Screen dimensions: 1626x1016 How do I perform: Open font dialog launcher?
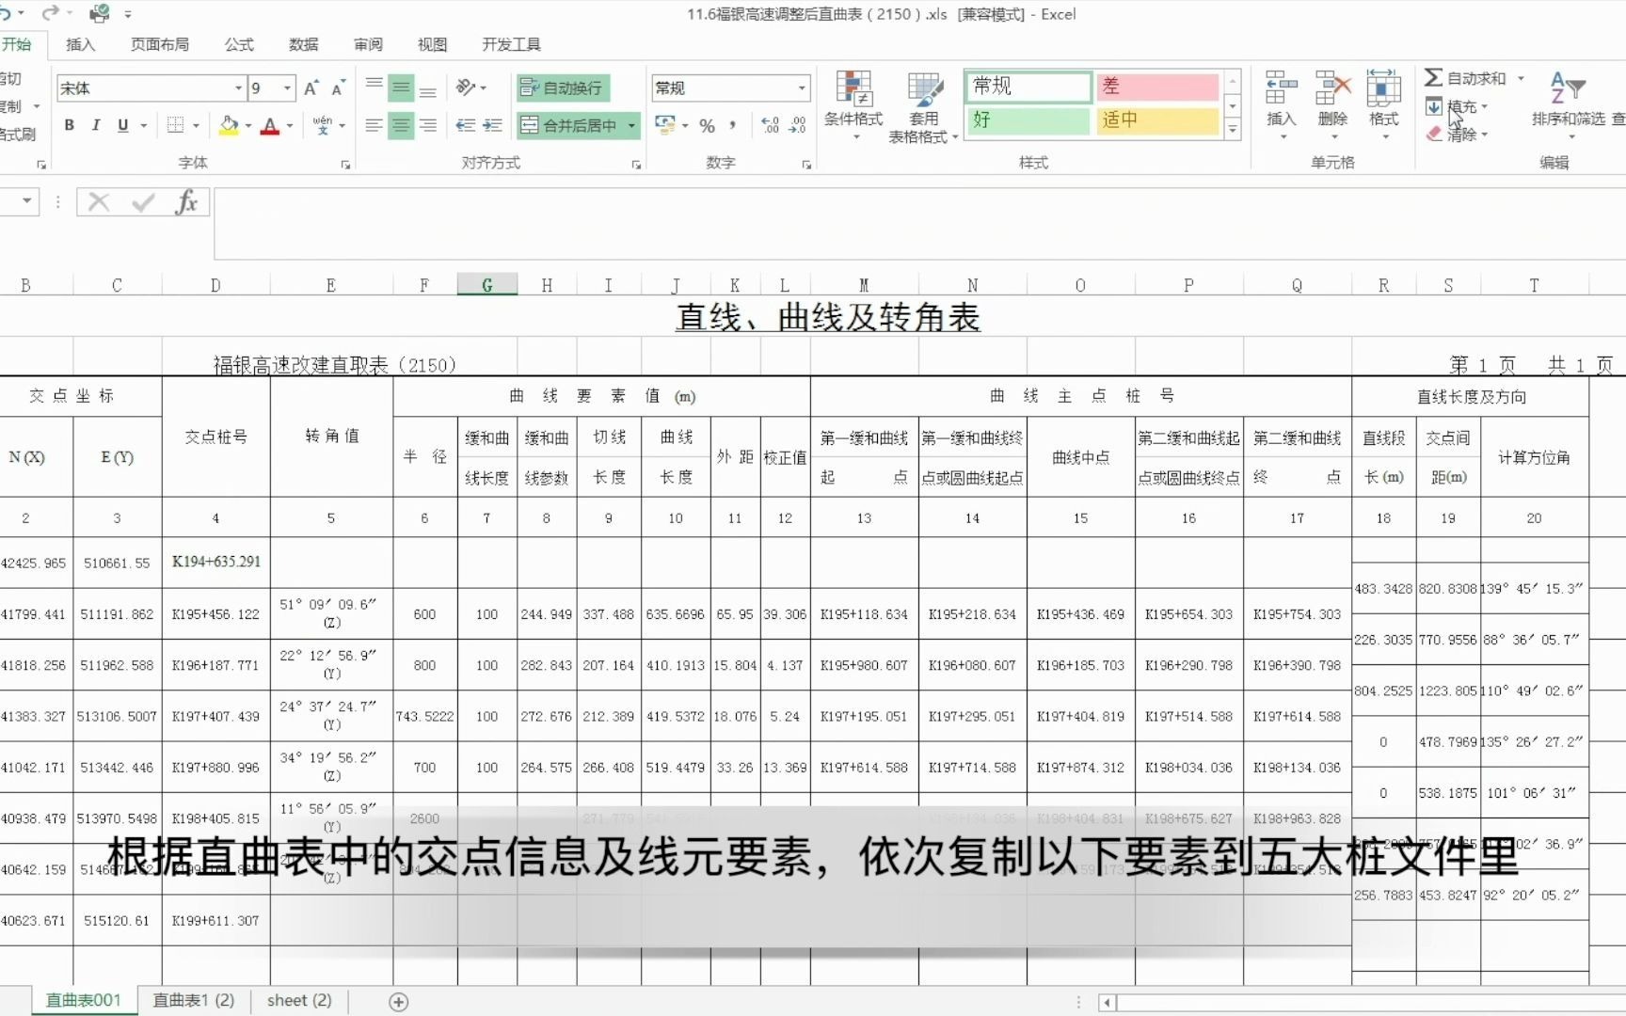pos(345,165)
